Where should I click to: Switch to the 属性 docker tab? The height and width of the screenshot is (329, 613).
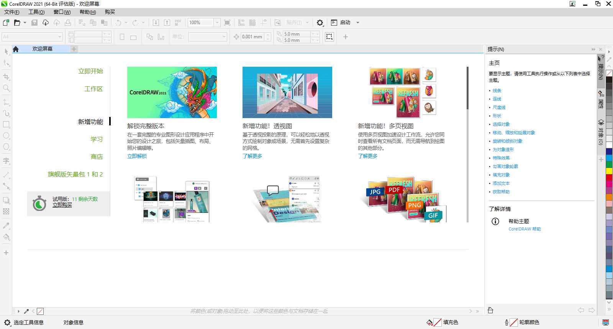point(601,100)
